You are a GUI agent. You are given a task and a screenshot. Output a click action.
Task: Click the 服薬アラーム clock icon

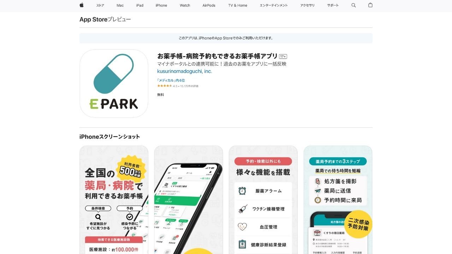(x=242, y=191)
